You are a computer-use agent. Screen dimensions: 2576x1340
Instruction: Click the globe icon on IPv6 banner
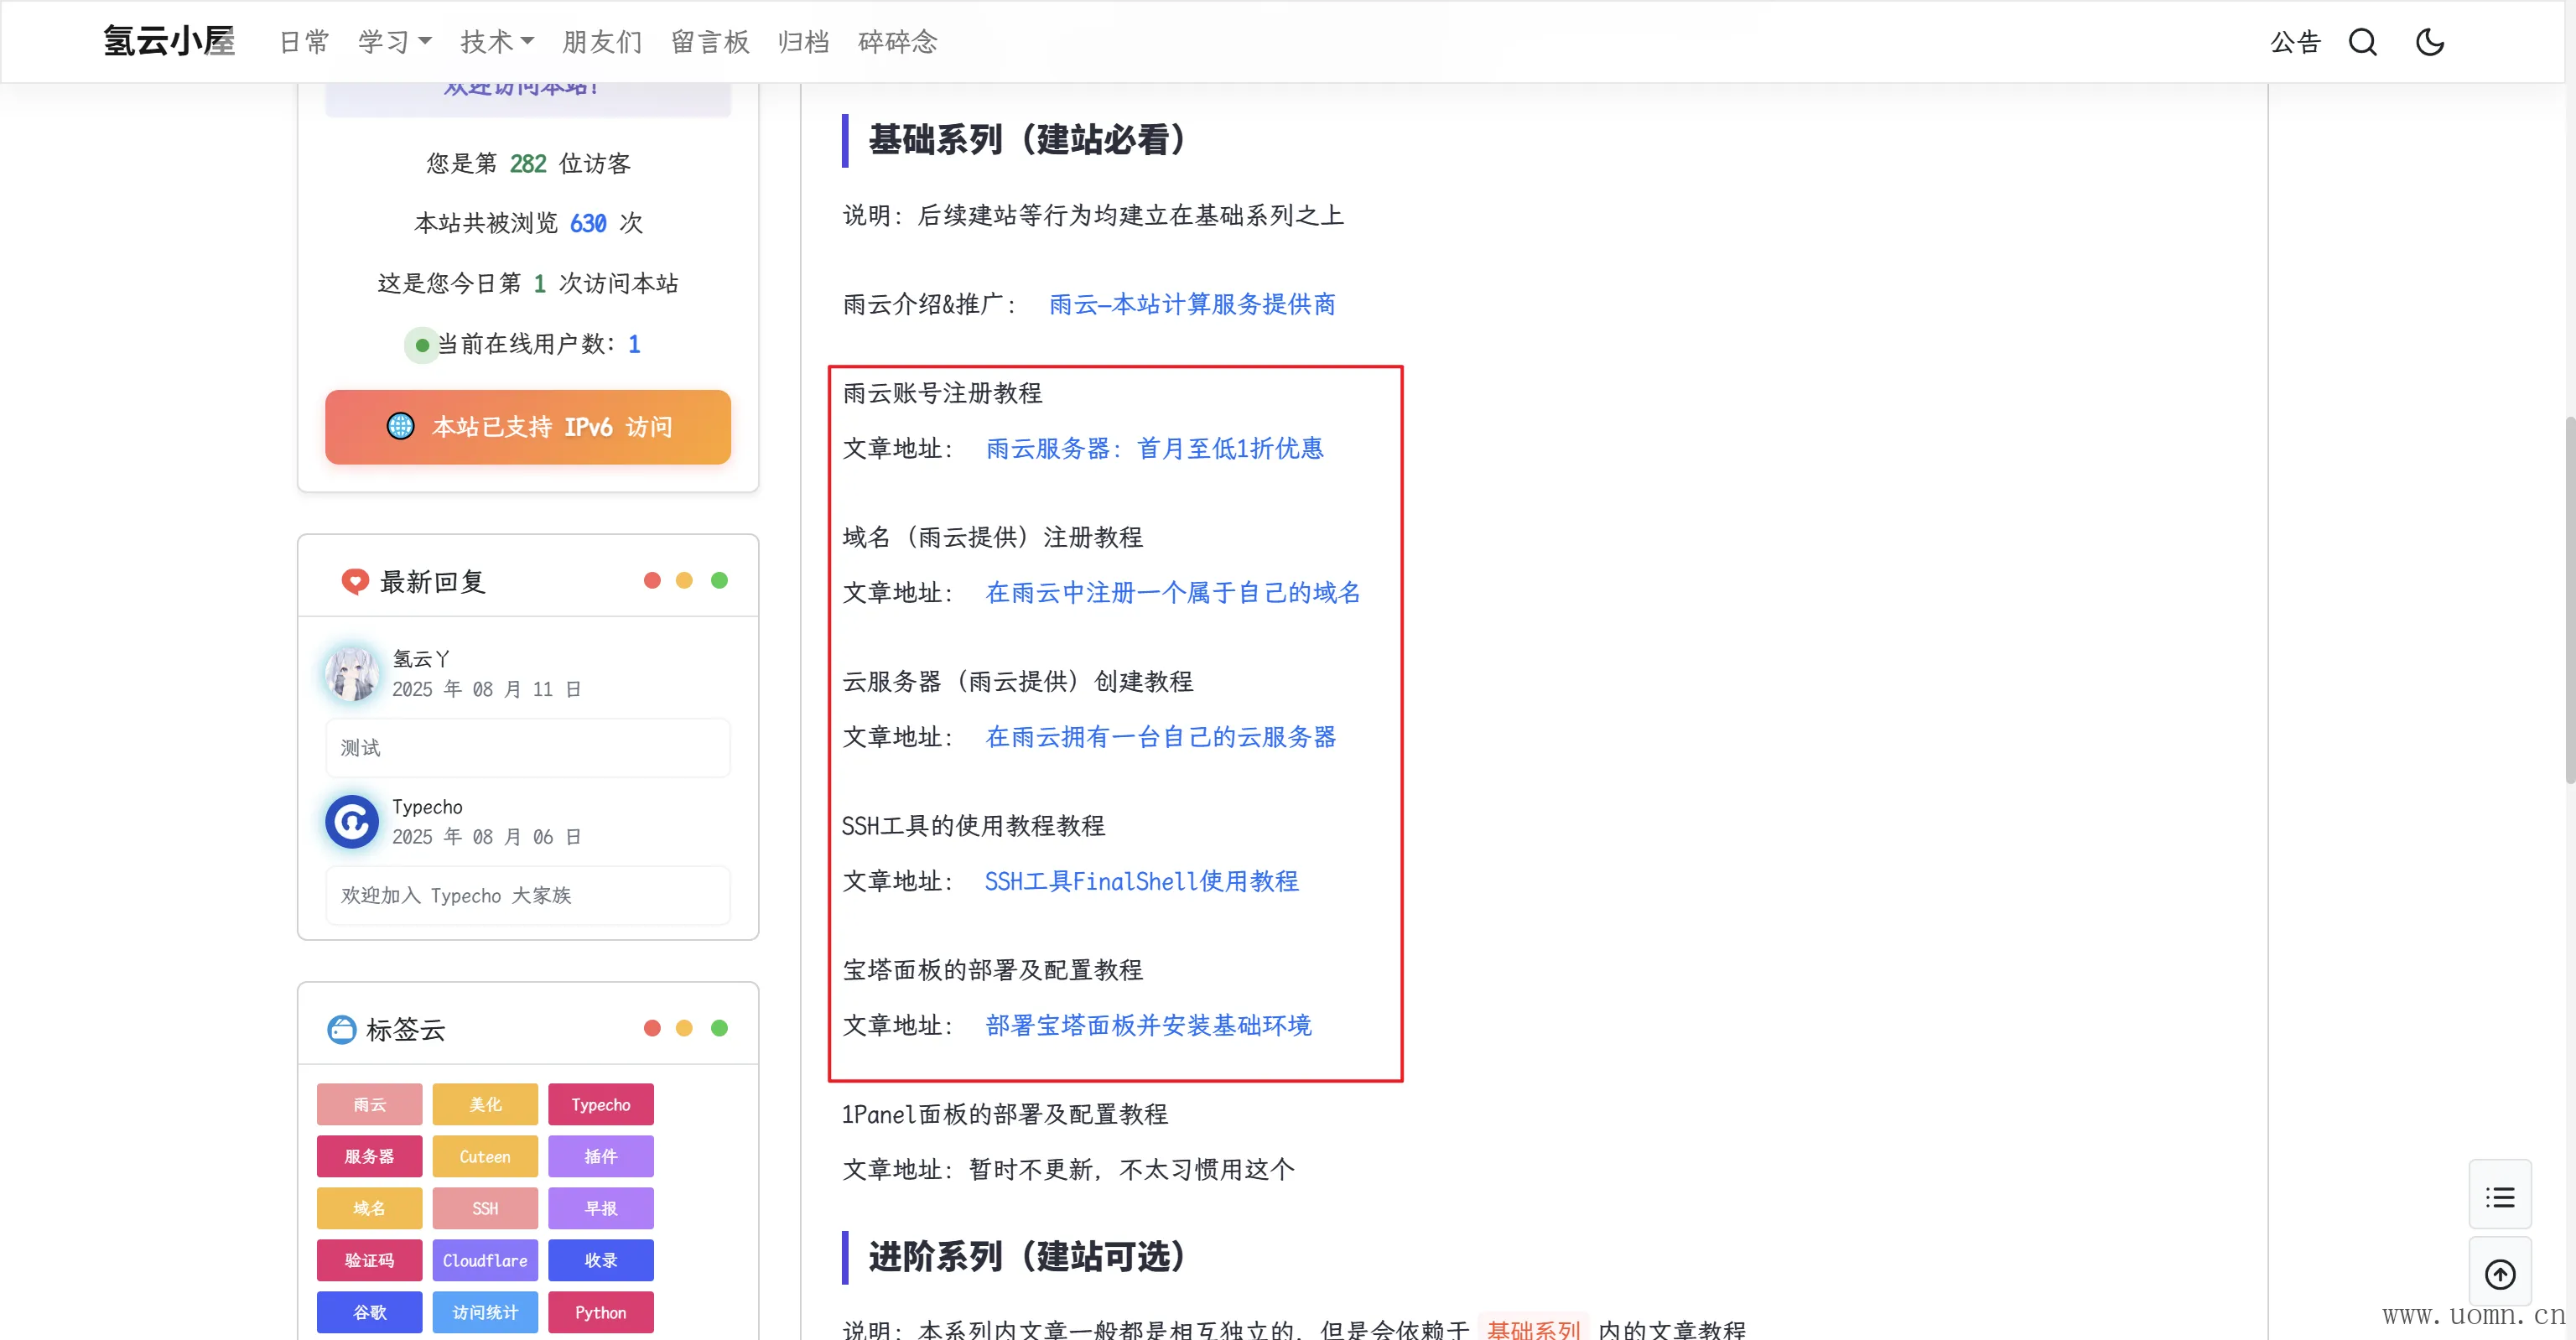(x=400, y=427)
